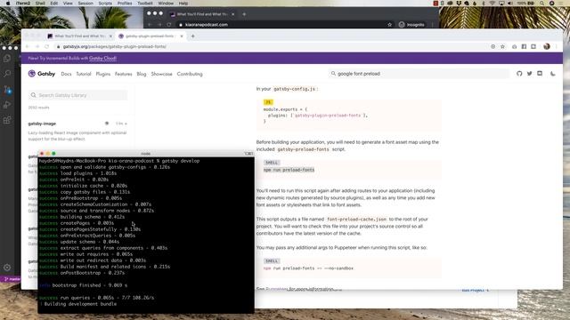Click the 'google font preload' search field
The image size is (570, 320).
click(x=418, y=74)
